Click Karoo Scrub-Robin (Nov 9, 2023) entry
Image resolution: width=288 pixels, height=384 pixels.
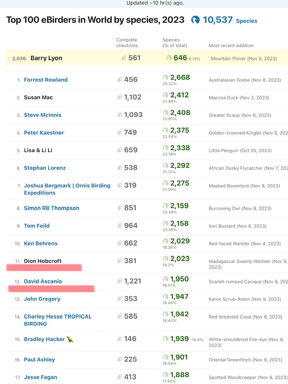(245, 299)
